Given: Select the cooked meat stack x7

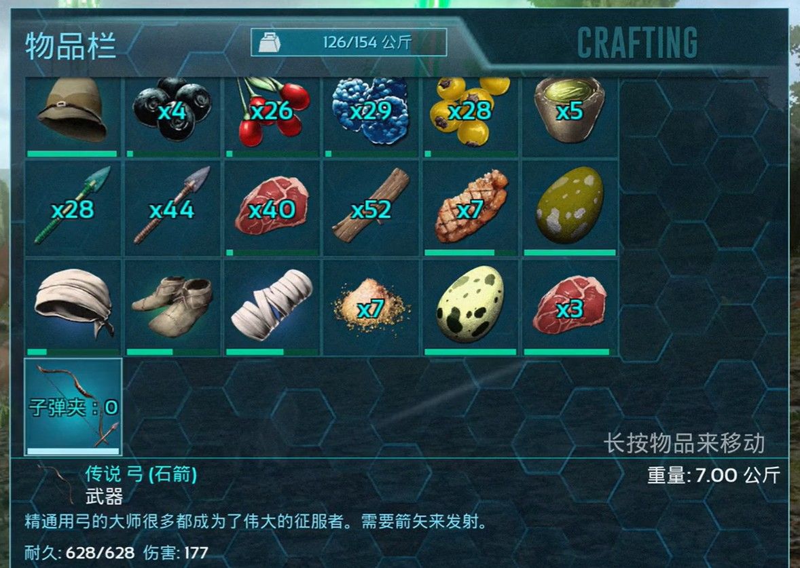Looking at the screenshot, I should click(470, 208).
